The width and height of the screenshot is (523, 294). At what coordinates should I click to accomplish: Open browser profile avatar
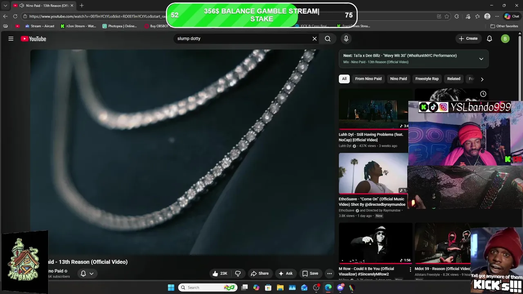(487, 16)
